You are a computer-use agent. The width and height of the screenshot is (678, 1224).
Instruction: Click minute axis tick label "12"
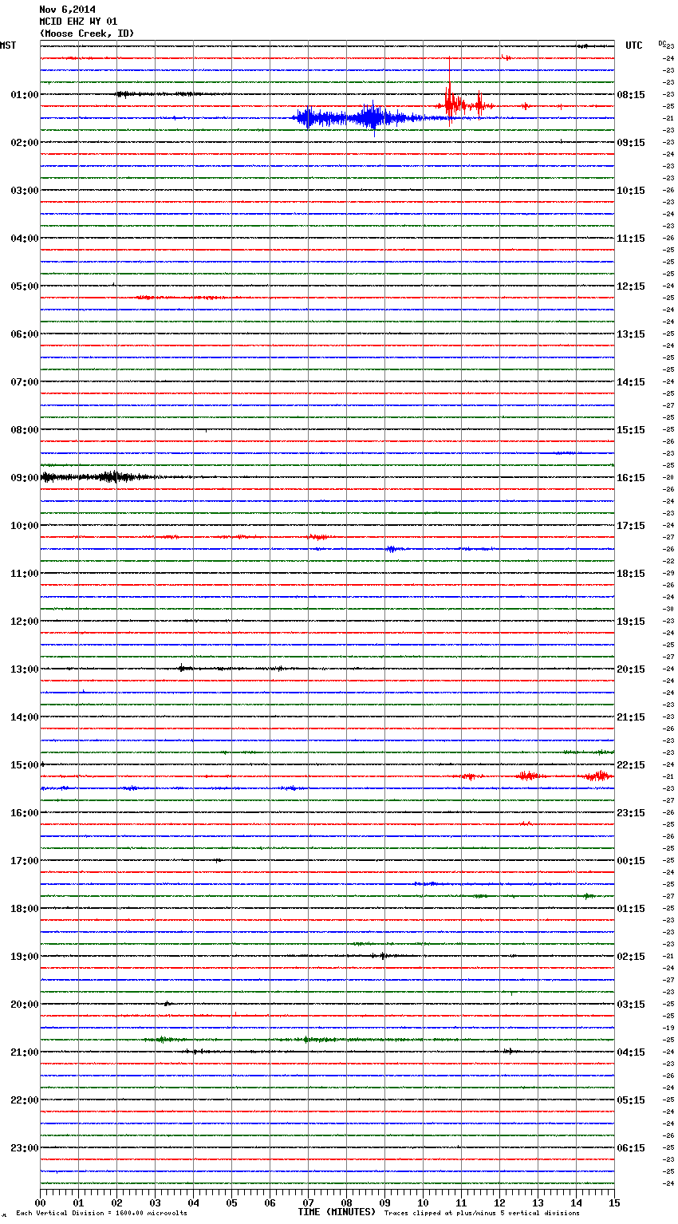point(499,1202)
